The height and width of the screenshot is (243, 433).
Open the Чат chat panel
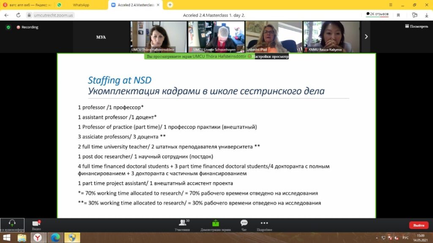(x=244, y=225)
